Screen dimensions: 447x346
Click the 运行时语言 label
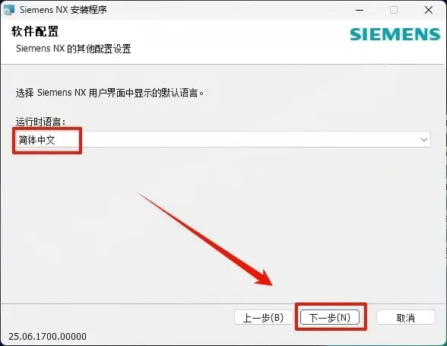coord(41,122)
